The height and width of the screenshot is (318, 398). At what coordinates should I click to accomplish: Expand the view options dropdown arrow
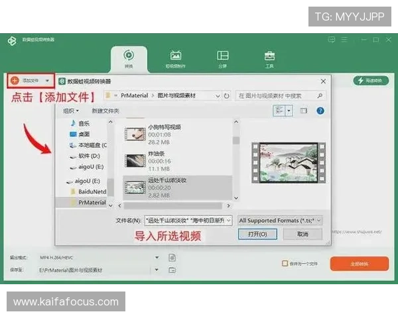pos(289,111)
